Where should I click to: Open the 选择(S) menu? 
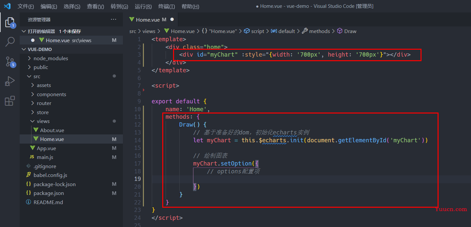[x=72, y=7]
